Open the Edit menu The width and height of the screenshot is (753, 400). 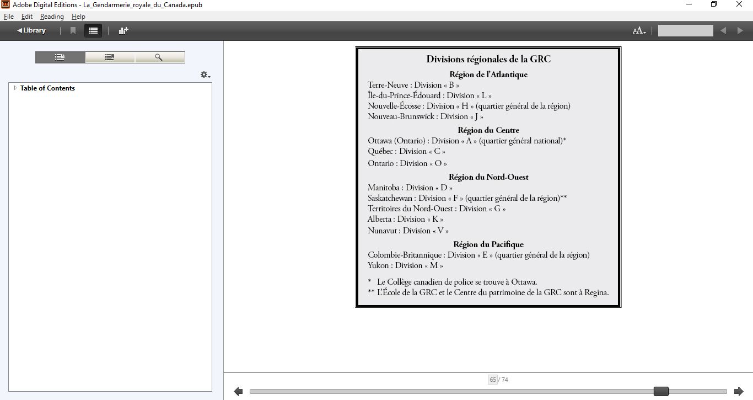(27, 17)
